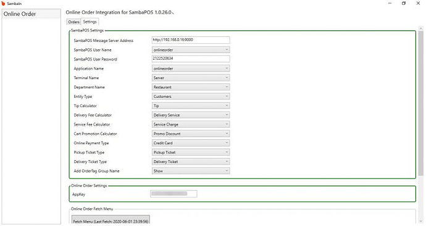Open the Cart Promotion Calculator dropdown
Screen dimensions: 426x226
tap(191, 134)
